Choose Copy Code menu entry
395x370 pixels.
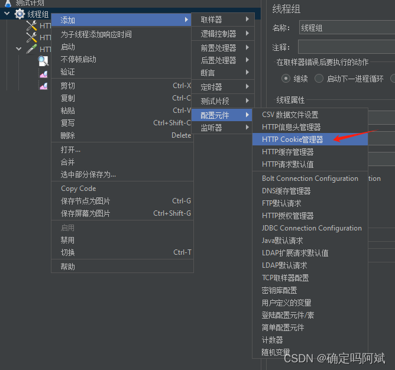pos(122,189)
